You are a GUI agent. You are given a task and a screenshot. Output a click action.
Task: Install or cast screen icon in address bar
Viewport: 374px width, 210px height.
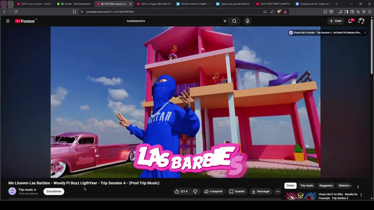tap(265, 12)
